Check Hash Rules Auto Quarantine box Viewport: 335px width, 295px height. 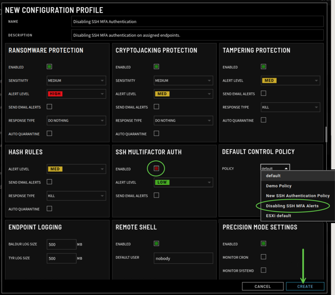49,208
